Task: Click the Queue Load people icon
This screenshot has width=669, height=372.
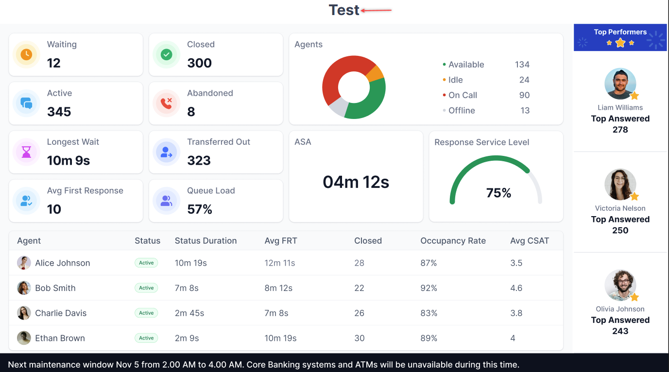Action: tap(167, 201)
